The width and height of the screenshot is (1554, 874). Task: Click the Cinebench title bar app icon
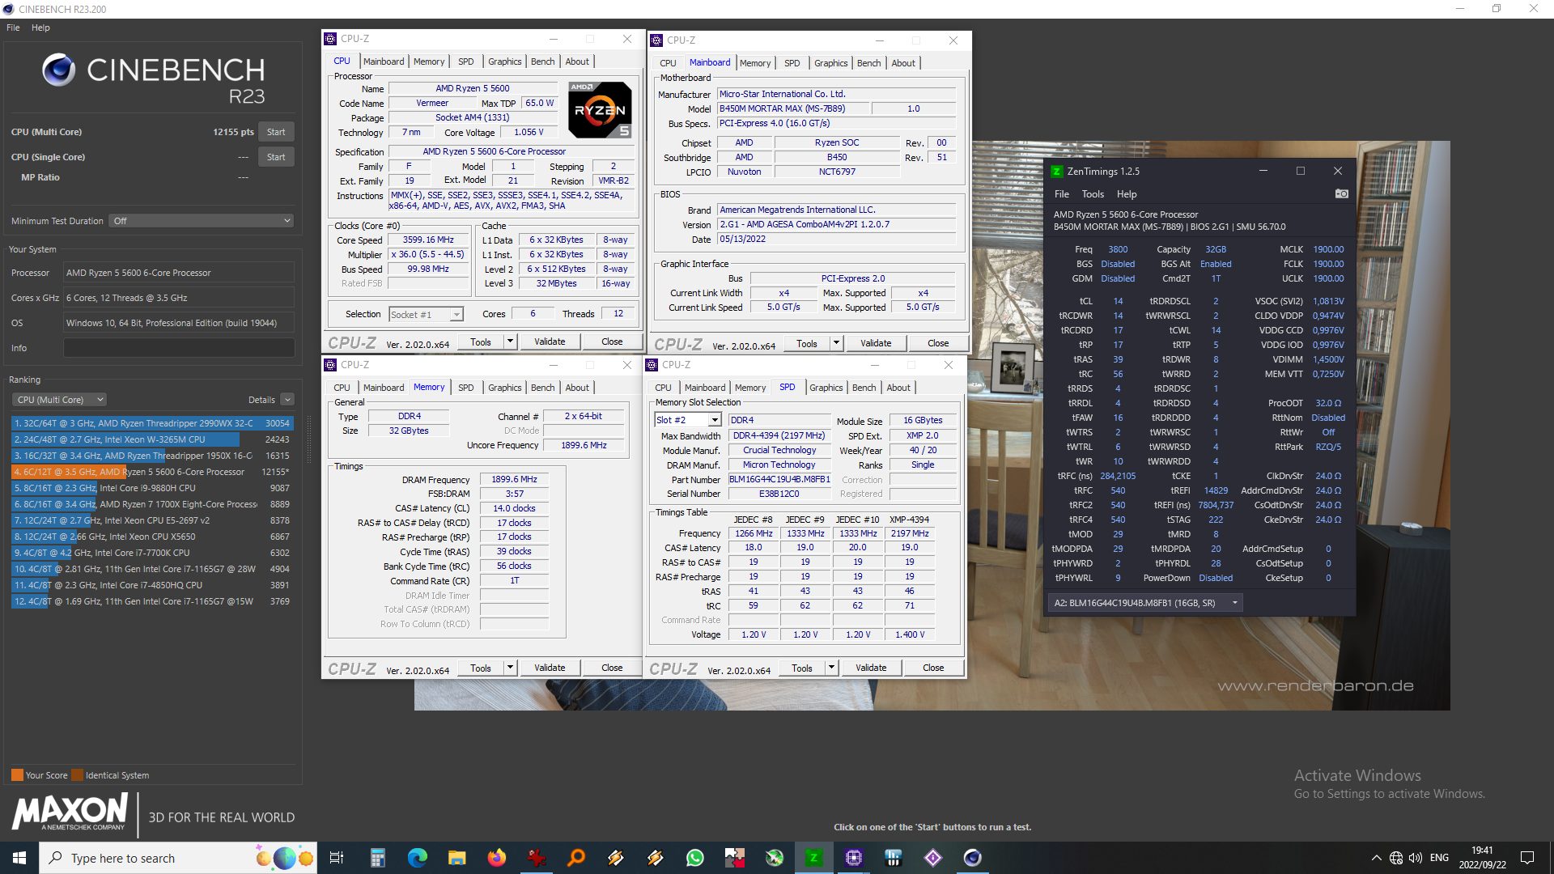point(8,9)
